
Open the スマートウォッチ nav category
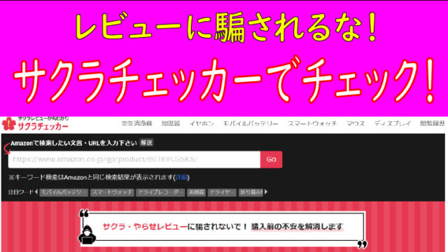tap(312, 123)
